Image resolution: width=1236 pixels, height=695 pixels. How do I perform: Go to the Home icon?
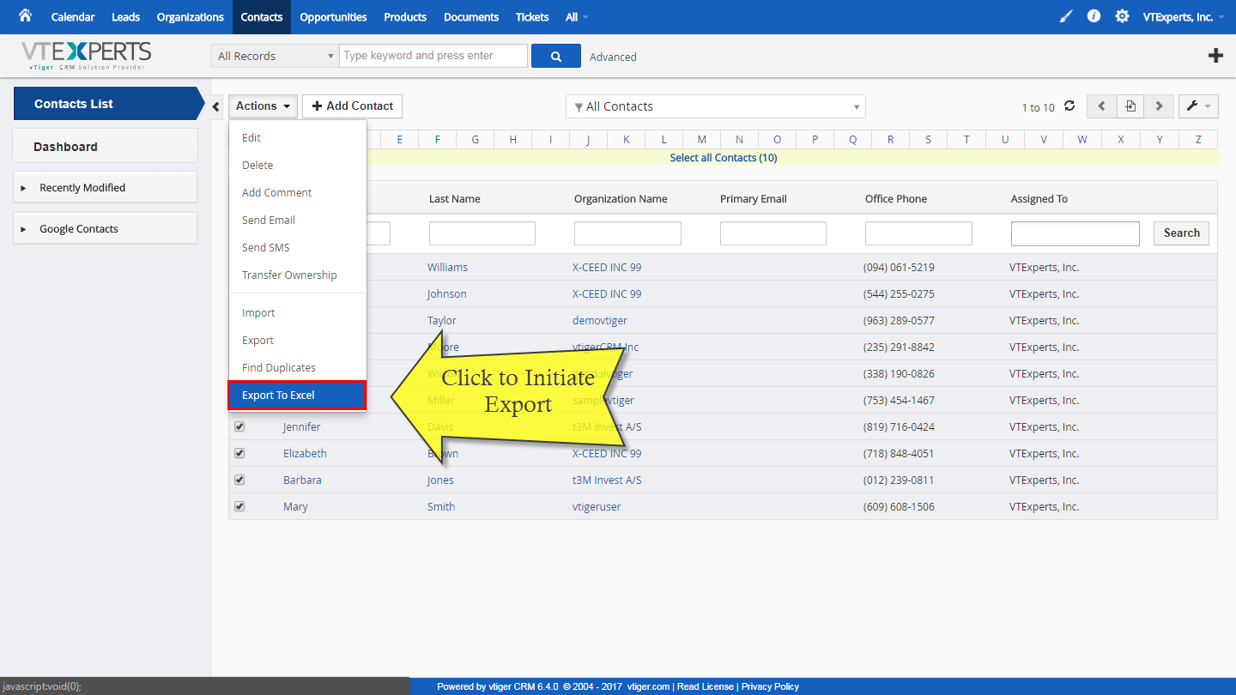pyautogui.click(x=25, y=15)
